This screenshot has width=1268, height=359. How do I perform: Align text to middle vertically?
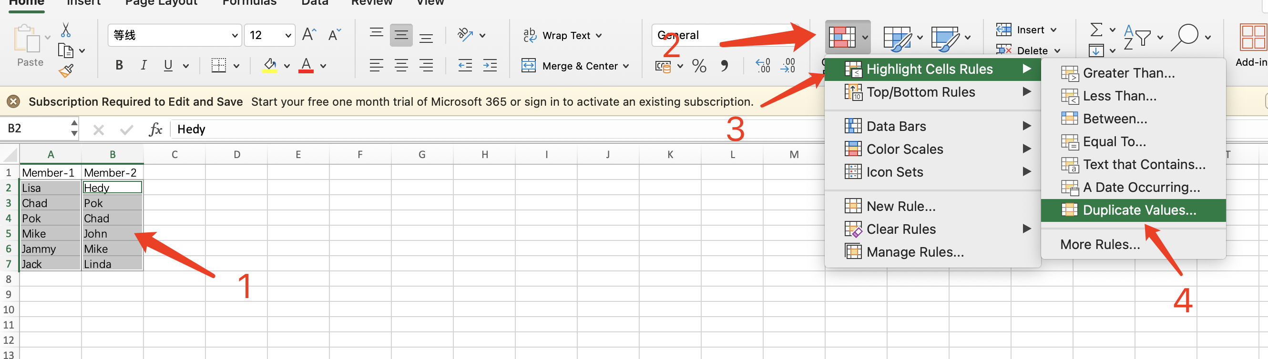401,35
